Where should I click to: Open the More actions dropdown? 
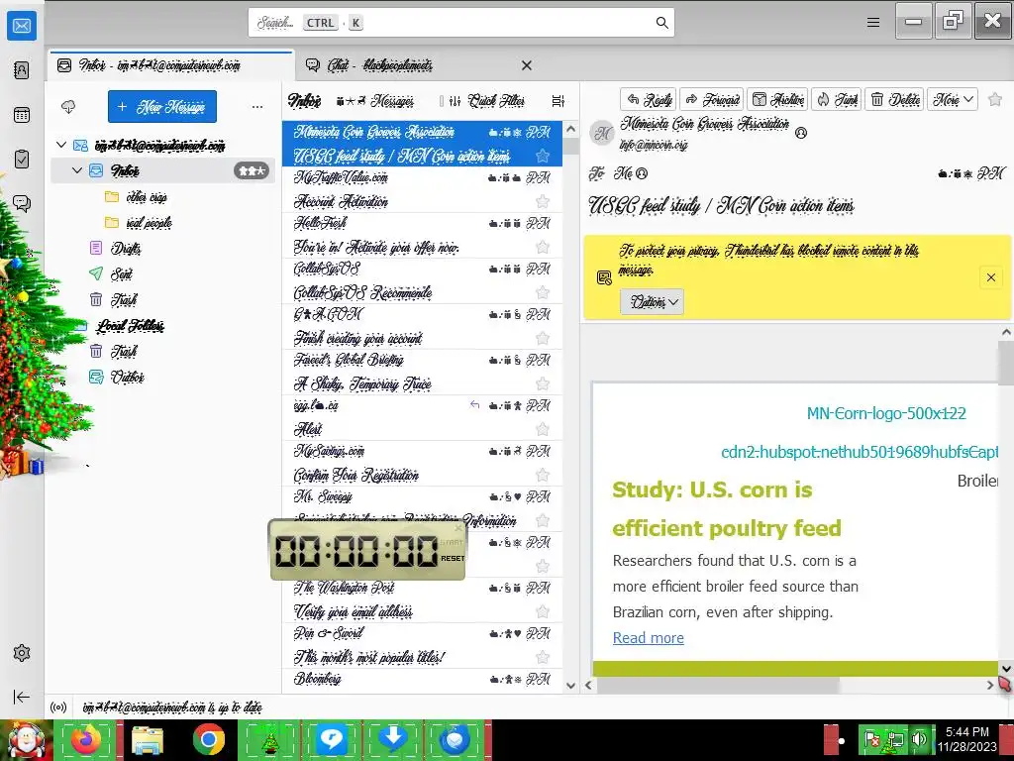pos(952,100)
